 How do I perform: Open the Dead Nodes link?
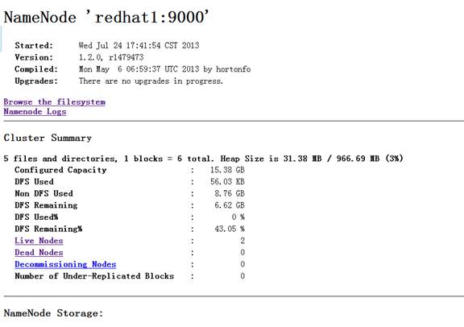(39, 252)
